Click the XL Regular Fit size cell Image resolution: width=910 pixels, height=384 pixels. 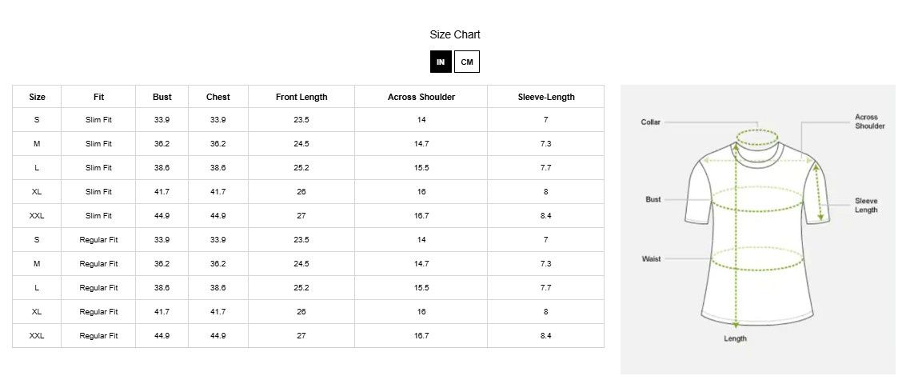(x=37, y=311)
